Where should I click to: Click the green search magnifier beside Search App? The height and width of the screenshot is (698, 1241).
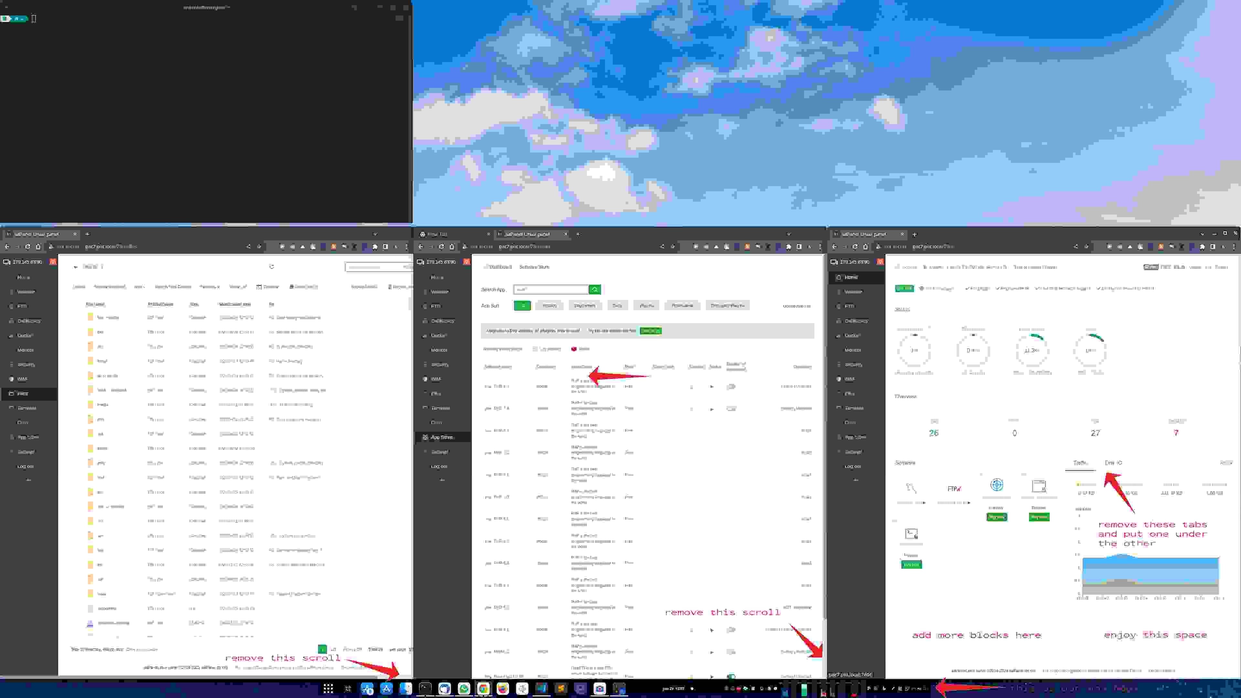[595, 290]
